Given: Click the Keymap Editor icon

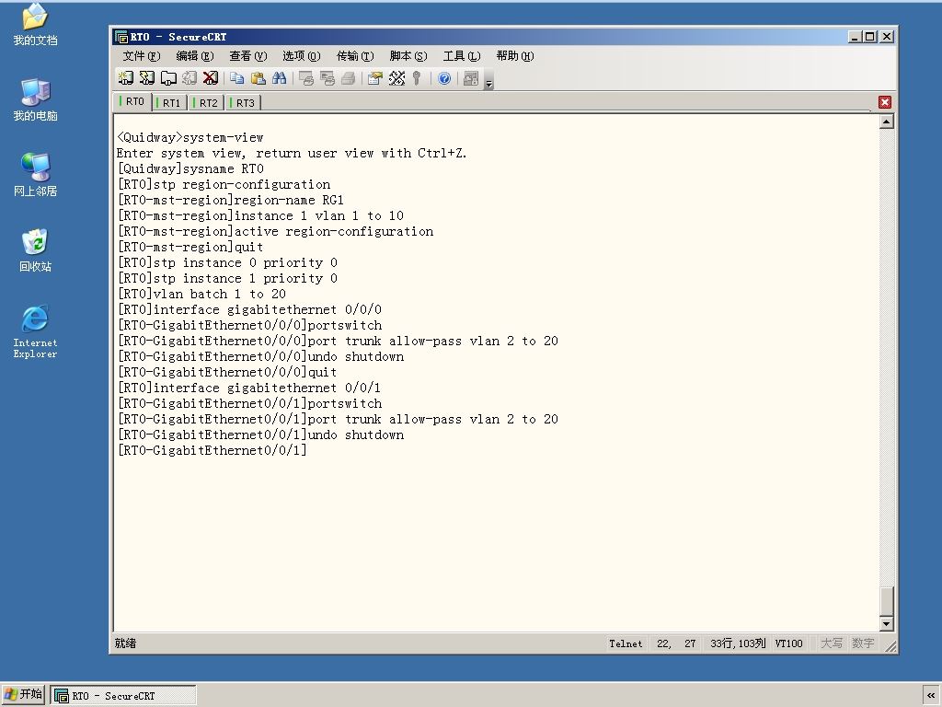Looking at the screenshot, I should pyautogui.click(x=396, y=78).
